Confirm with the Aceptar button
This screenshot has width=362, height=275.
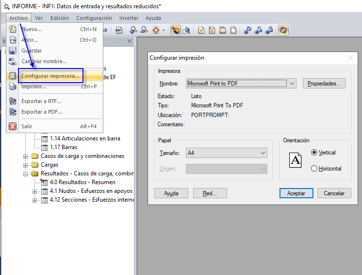coord(296,193)
